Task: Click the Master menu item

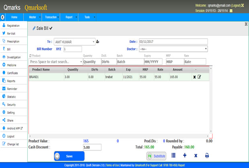Action: 33,17
